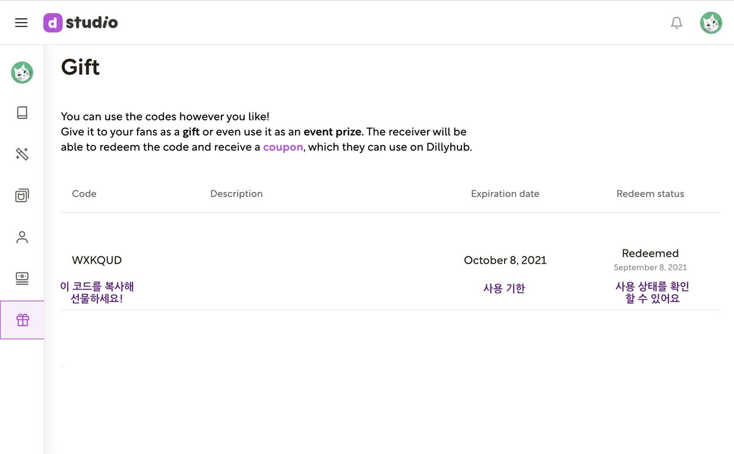Open the profile avatar in top bar
734x454 pixels.
coord(711,23)
